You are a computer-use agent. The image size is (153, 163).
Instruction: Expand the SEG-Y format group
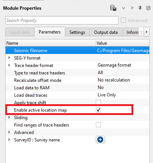click(x=9, y=58)
